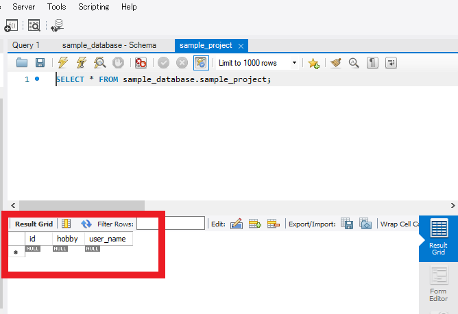Execute statement under cursor

(x=82, y=62)
